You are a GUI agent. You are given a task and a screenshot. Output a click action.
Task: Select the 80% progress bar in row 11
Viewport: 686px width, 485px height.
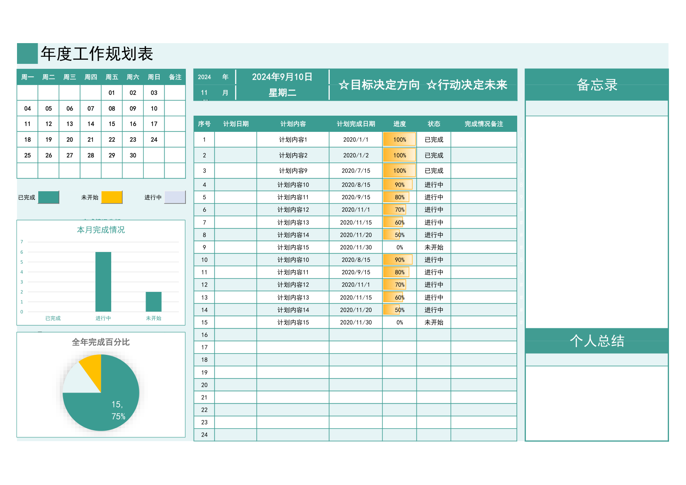[x=396, y=272]
